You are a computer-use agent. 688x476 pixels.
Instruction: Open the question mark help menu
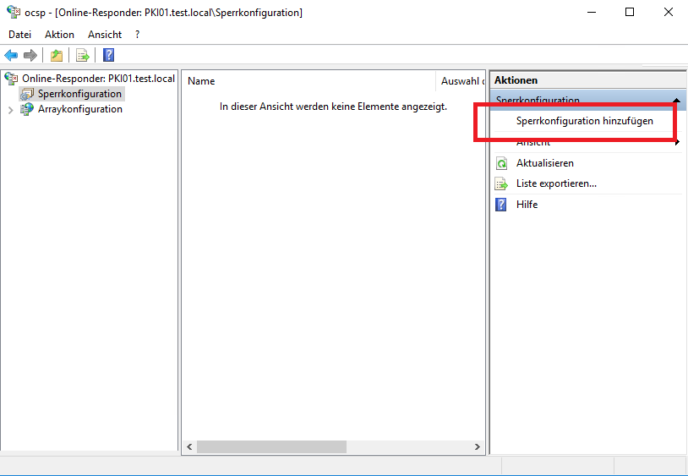[137, 35]
